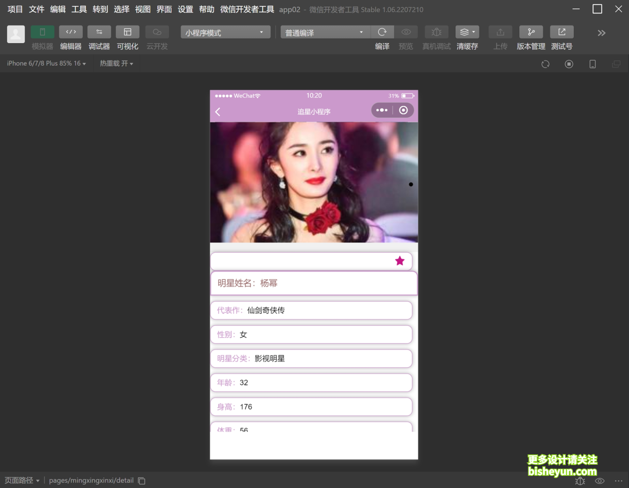
Task: Switch to the 编辑器 (Editor) view
Action: (71, 32)
